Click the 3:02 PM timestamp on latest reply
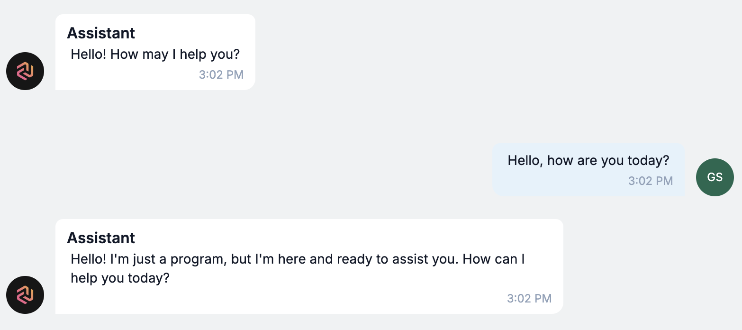The image size is (742, 330). coord(529,298)
